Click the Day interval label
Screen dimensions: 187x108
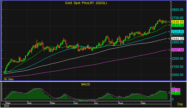(x=180, y=104)
